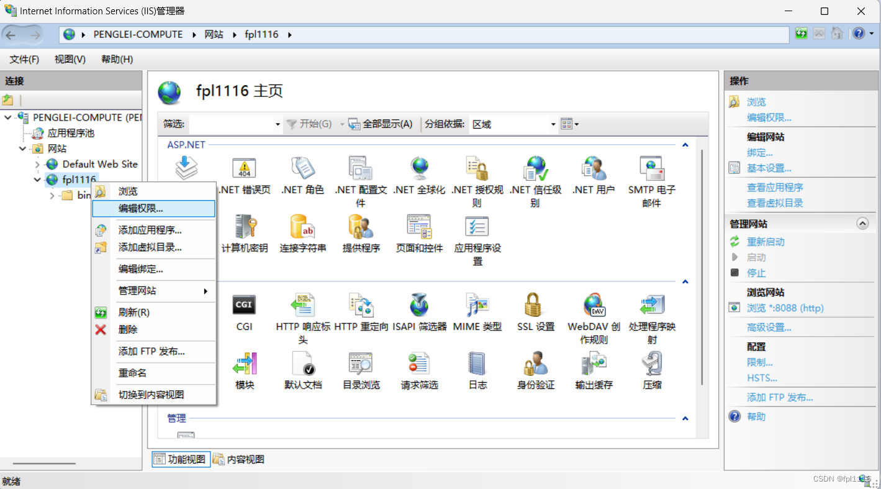881x489 pixels.
Task: Open the 压缩 feature icon
Action: [x=653, y=363]
